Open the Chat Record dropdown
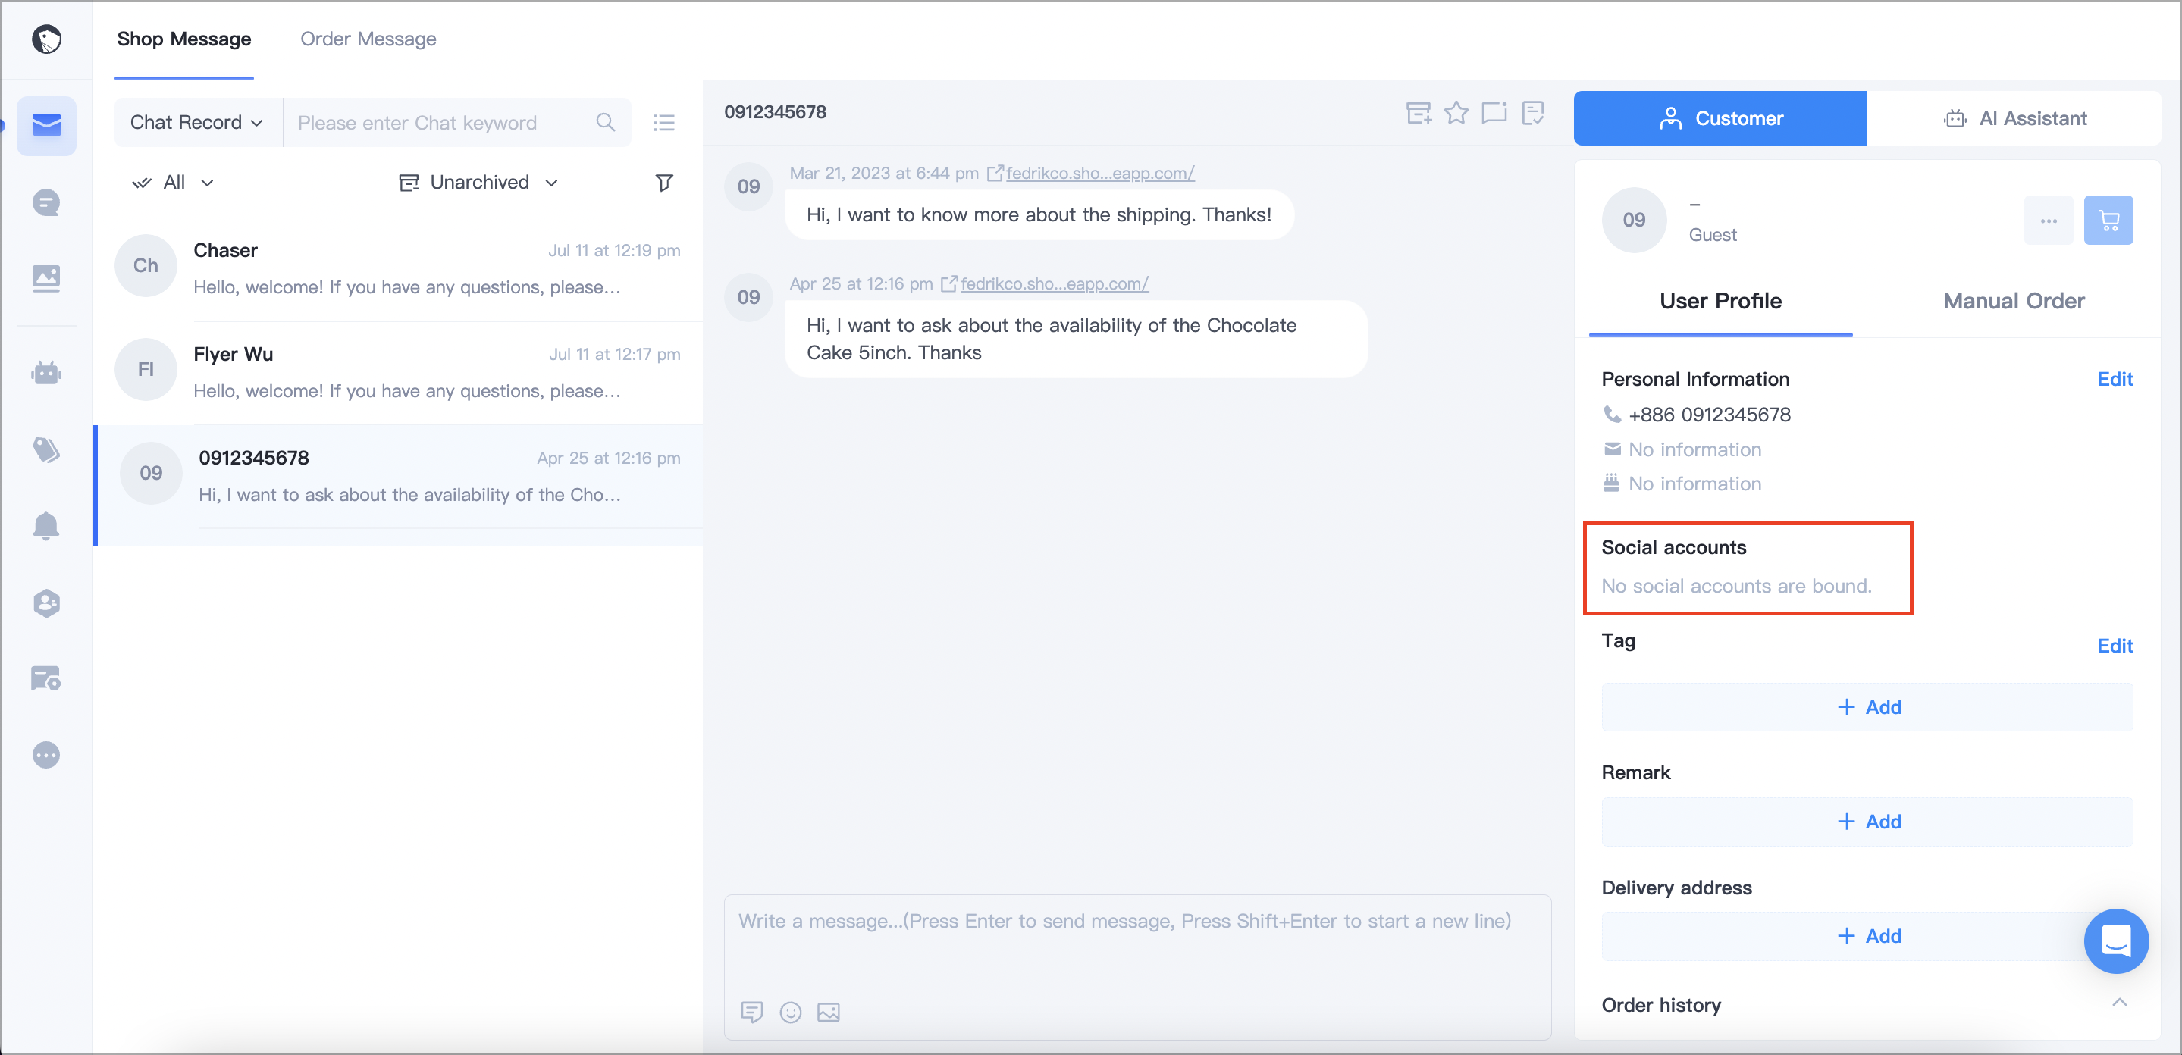This screenshot has height=1055, width=2182. (x=196, y=123)
